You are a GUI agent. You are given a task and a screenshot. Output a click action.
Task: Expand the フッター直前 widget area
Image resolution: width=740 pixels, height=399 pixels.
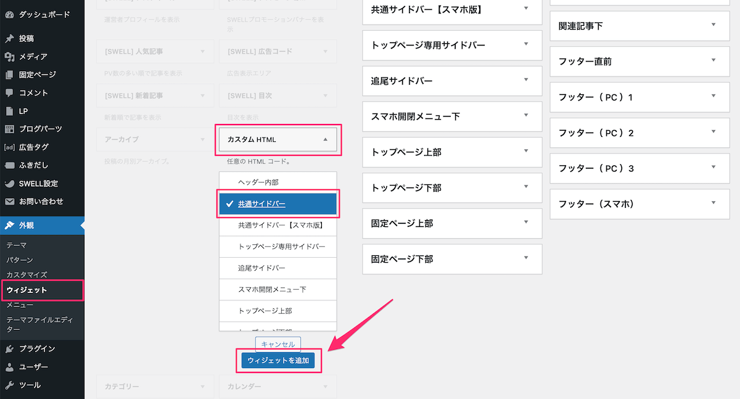639,62
